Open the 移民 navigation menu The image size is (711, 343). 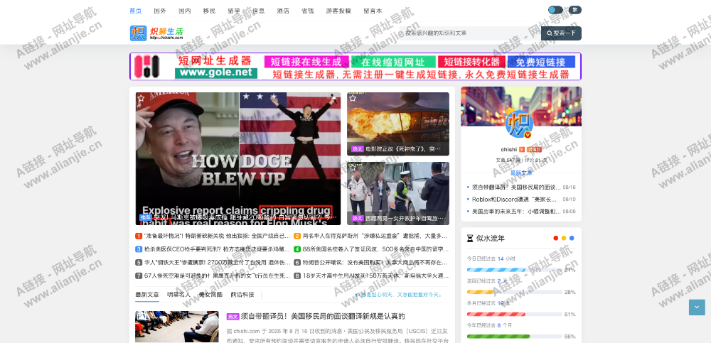(x=209, y=11)
